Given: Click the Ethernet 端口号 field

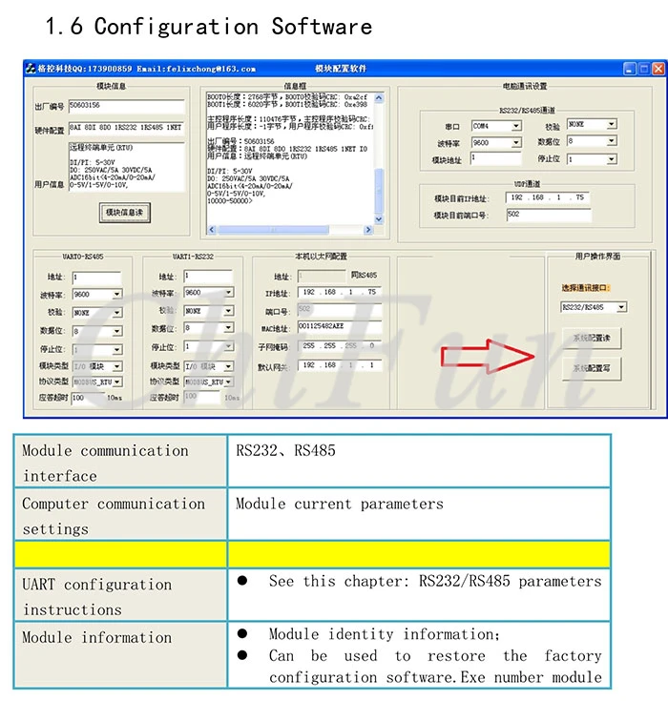Looking at the screenshot, I should coord(340,309).
